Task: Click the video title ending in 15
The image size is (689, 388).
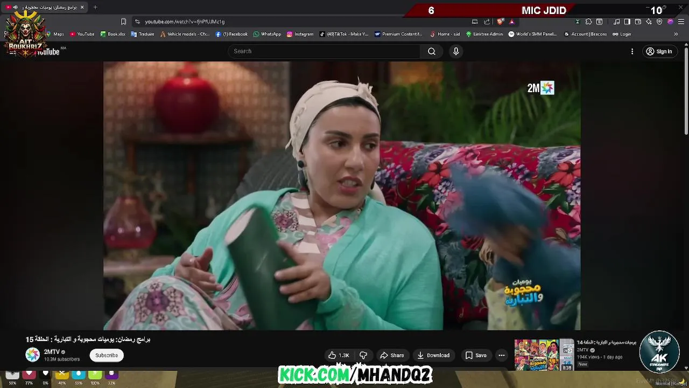Action: click(x=88, y=339)
